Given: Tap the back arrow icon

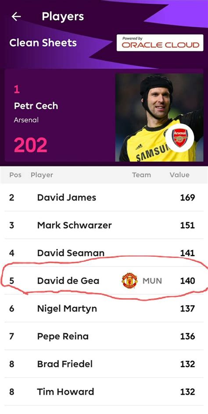Looking at the screenshot, I should coord(16,17).
